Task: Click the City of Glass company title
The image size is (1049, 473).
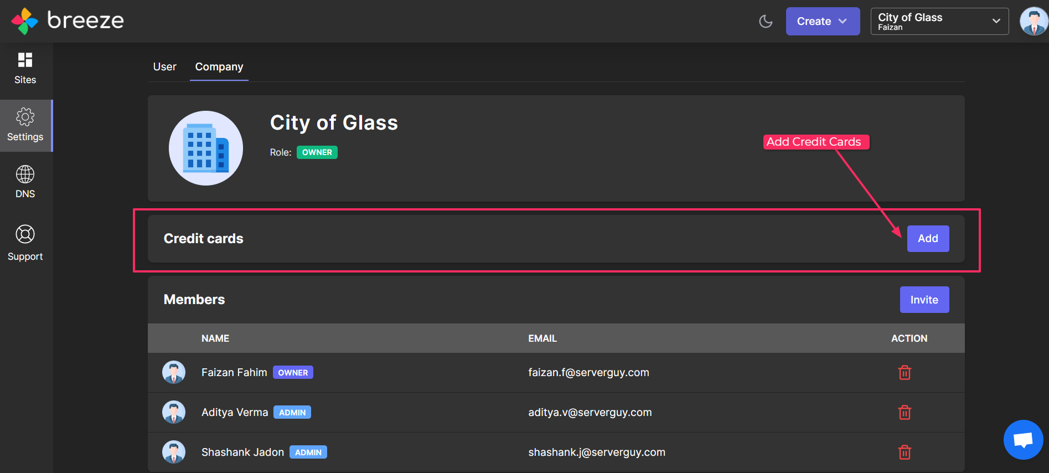Action: point(334,123)
